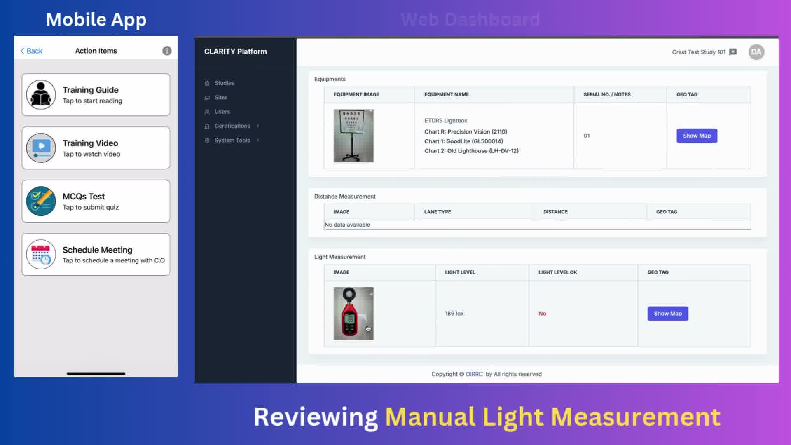Screen dimensions: 791x445
Task: Click the info icon in Action Items header
Action: (167, 51)
